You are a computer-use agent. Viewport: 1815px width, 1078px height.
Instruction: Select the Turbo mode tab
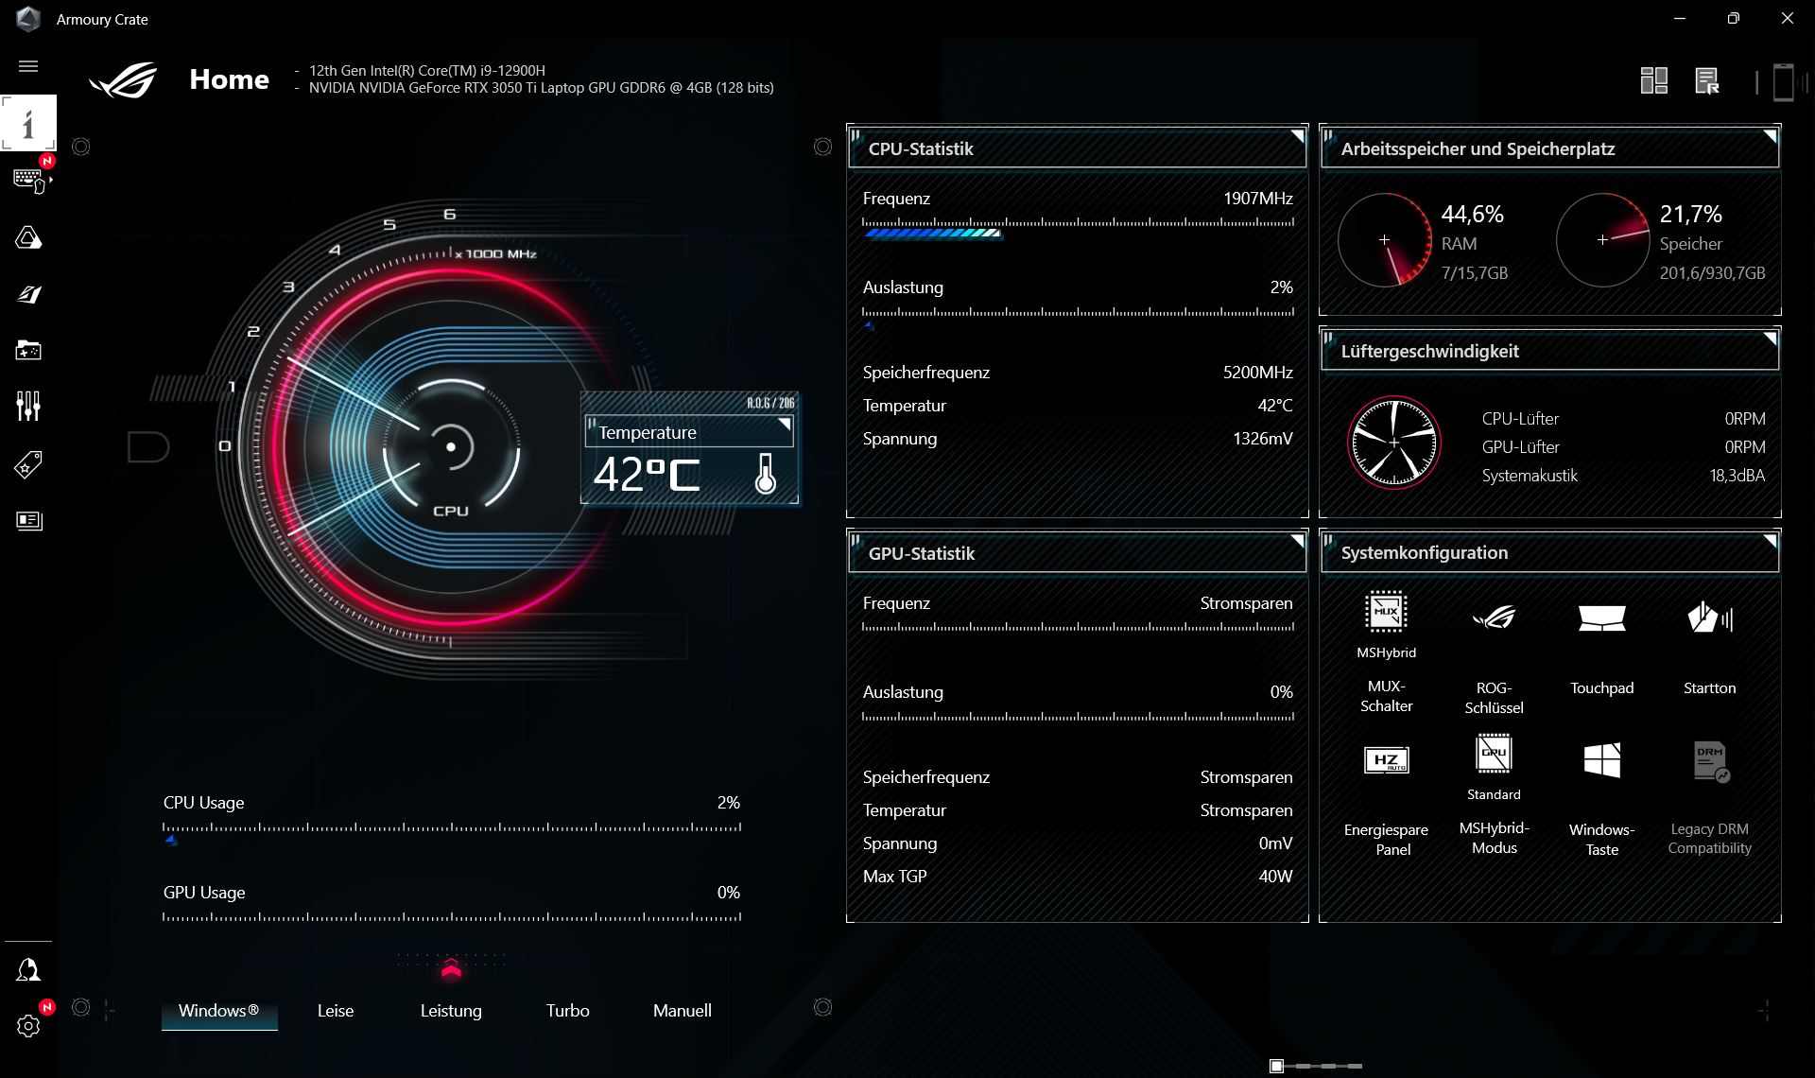coord(567,1011)
